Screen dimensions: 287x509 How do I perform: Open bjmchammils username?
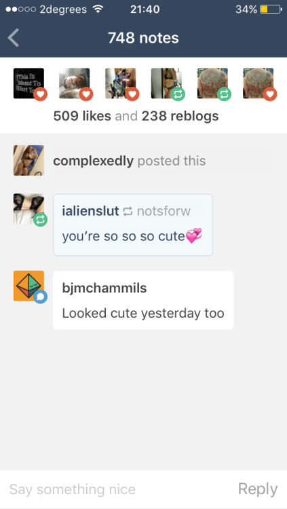click(x=104, y=288)
